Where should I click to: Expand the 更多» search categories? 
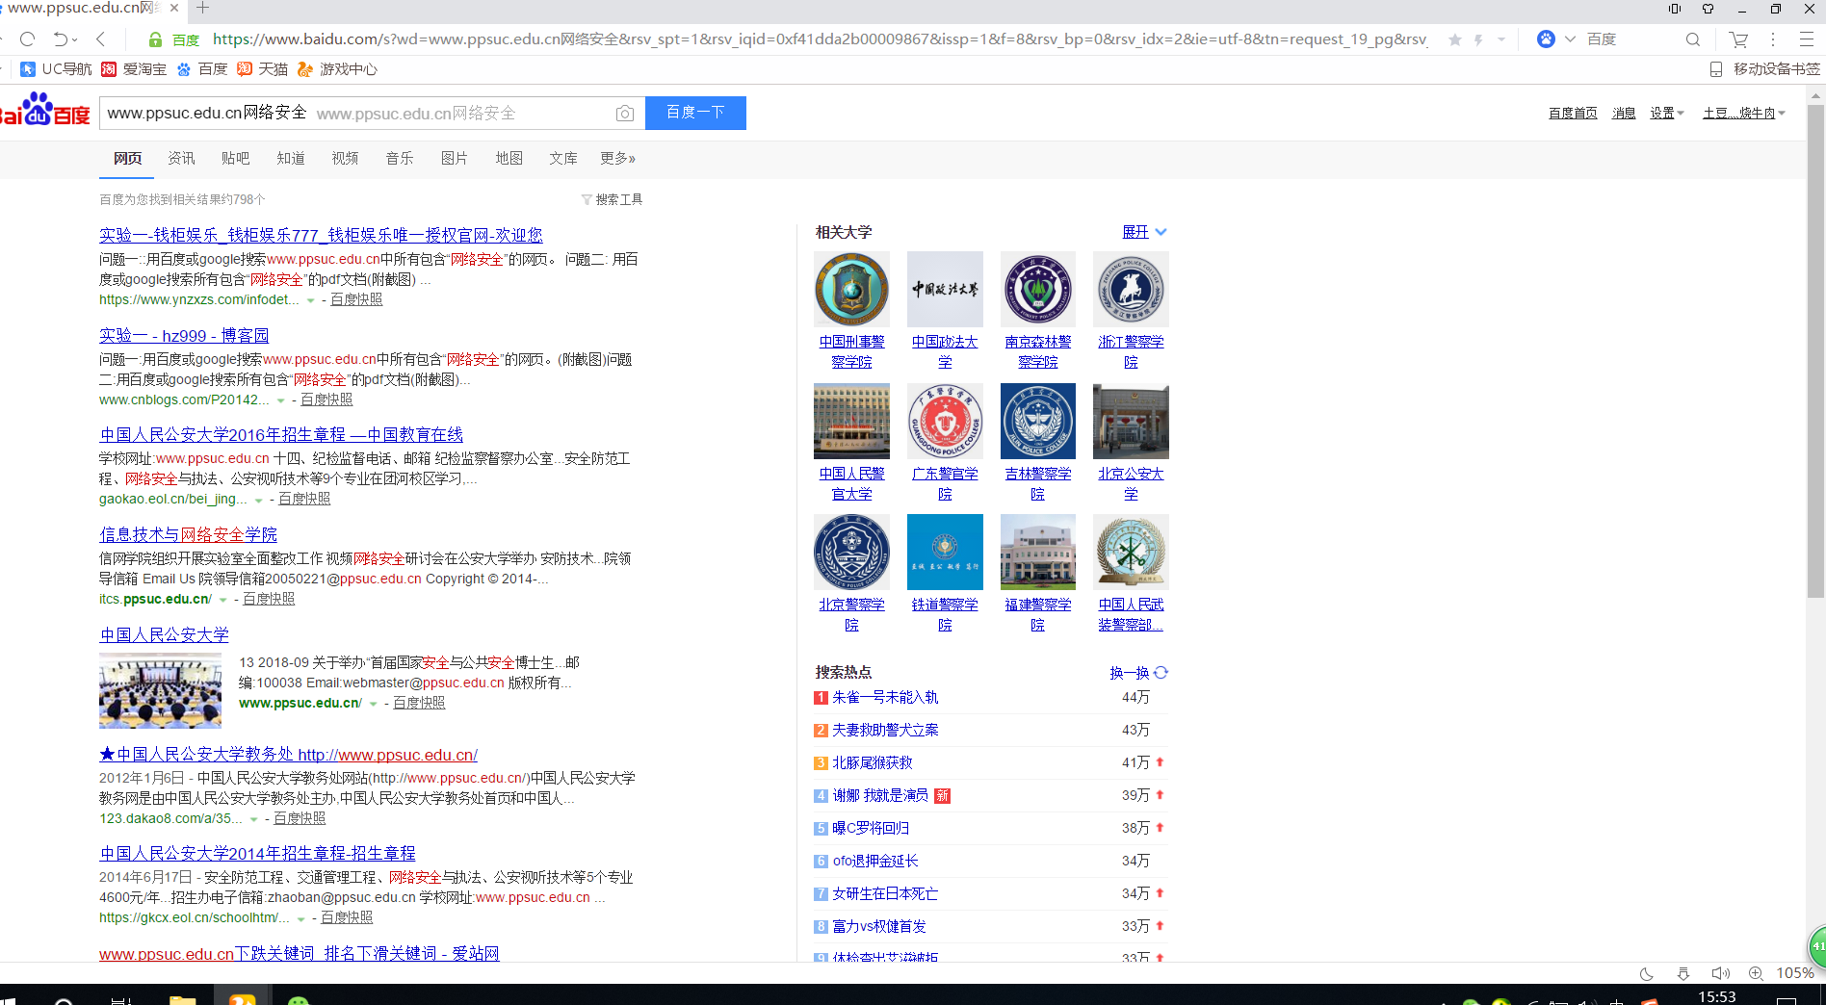617,158
